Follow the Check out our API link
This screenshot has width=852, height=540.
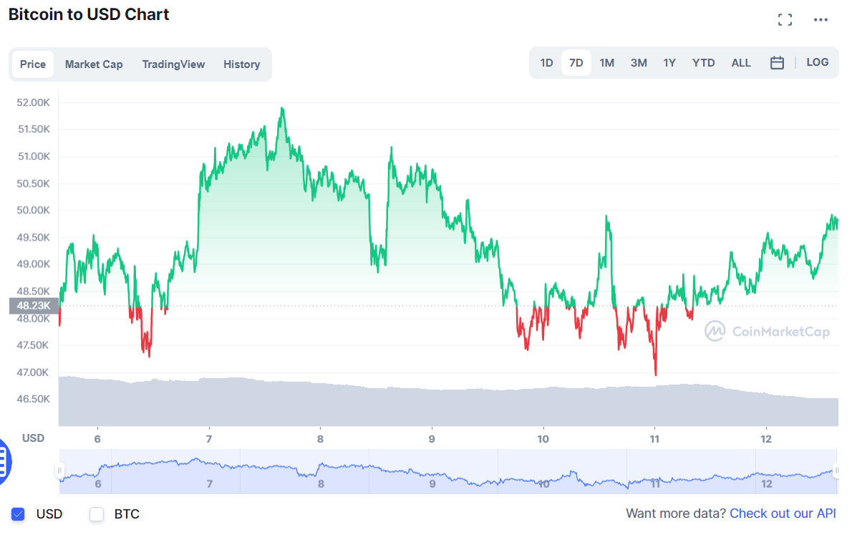pyautogui.click(x=783, y=514)
